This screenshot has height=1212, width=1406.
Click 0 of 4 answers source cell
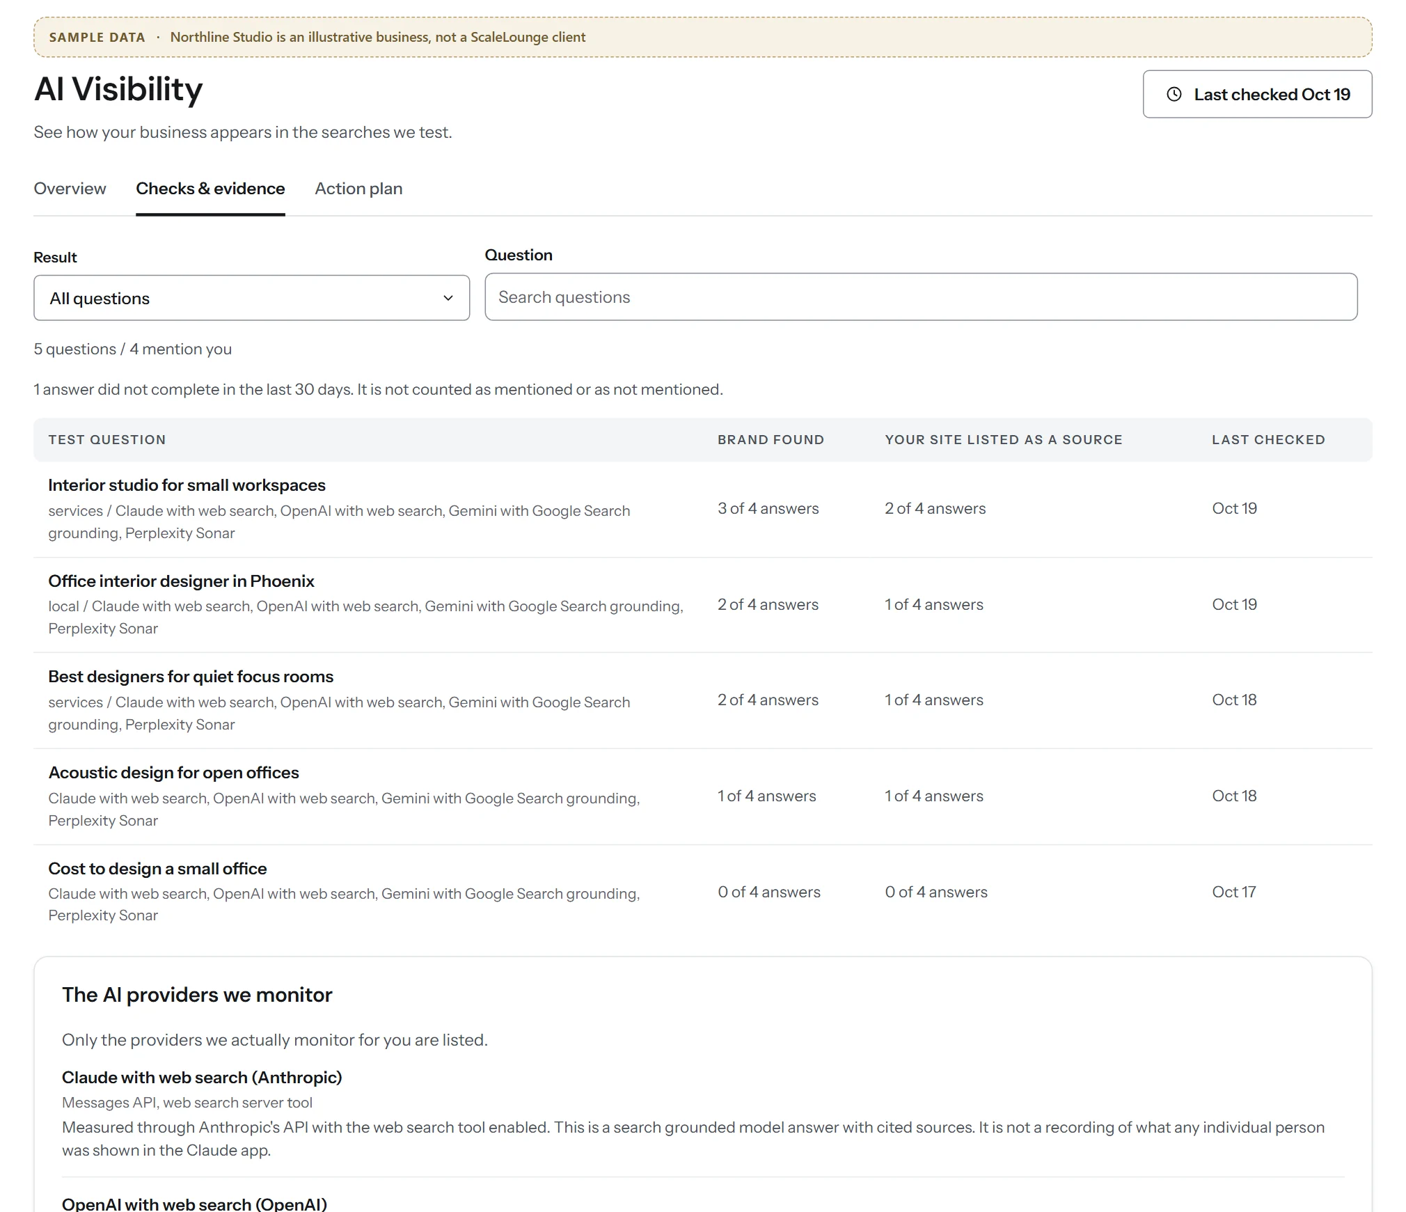(x=936, y=892)
